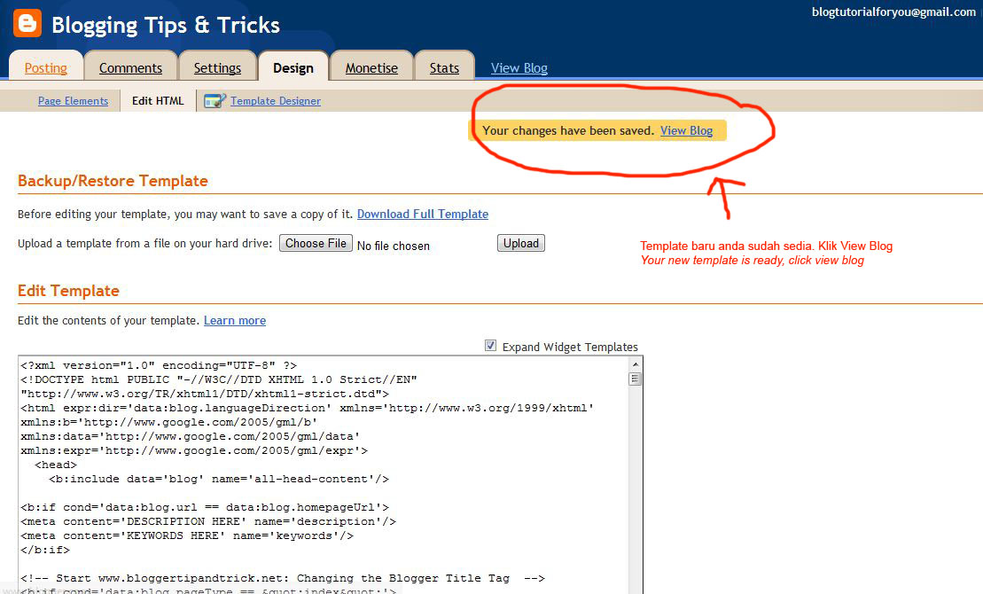
Task: Open the Page Elements sub-tab
Action: (73, 101)
